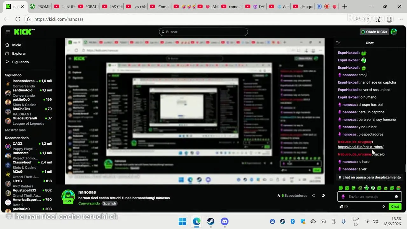Viewport: 407px width, 229px height.
Task: Open Classybeef Slots & Casino channel
Action: (x=28, y=165)
